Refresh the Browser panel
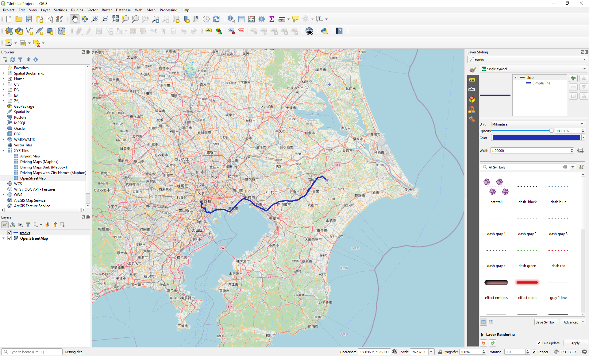The image size is (589, 356). [13, 59]
